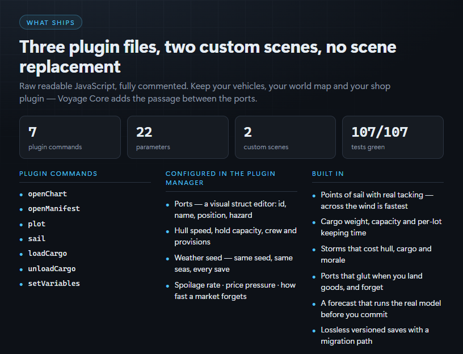Click the Points of sail tacking item
This screenshot has width=463, height=354.
(377, 200)
